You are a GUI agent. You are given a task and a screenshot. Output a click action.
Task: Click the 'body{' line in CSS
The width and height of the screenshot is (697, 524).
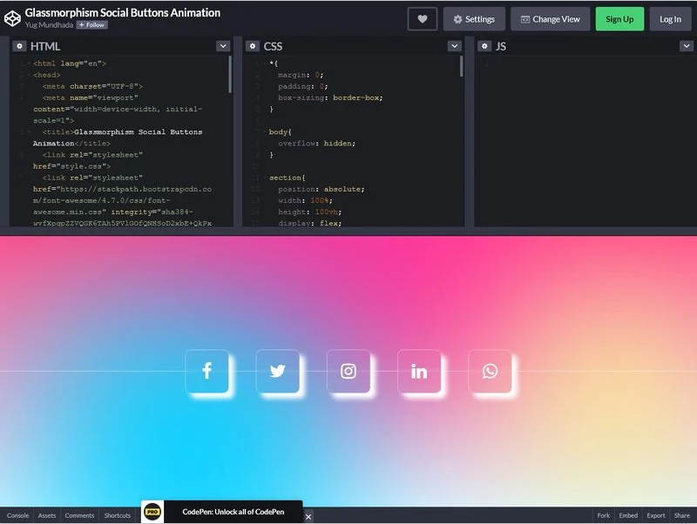coord(280,132)
